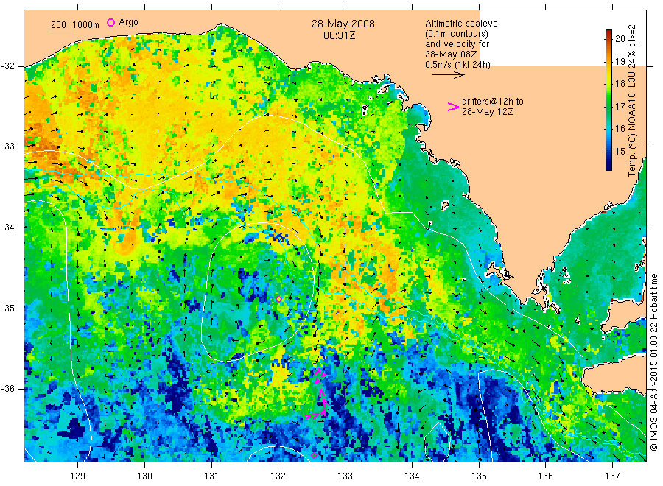Click the longitude label '130'
The image size is (663, 486).
144,476
